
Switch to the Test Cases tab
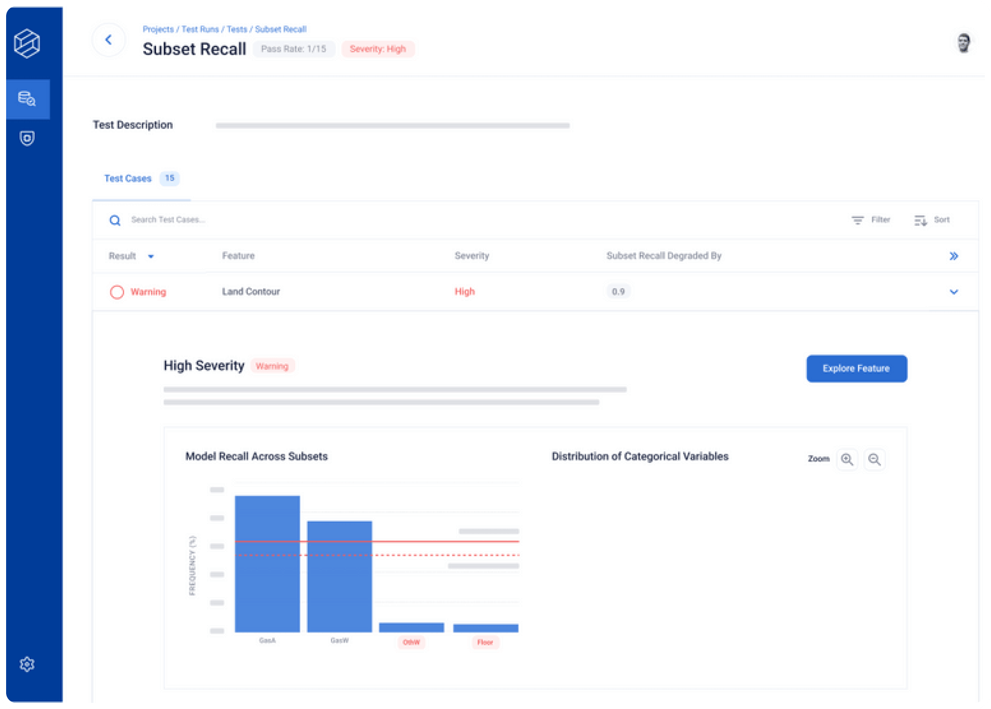tap(128, 178)
